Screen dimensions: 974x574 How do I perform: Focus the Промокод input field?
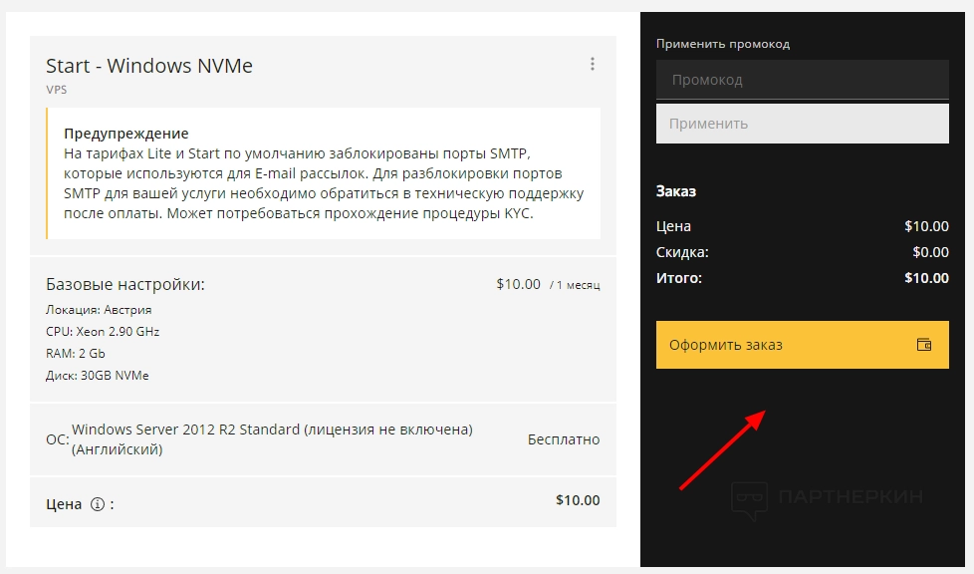(802, 80)
